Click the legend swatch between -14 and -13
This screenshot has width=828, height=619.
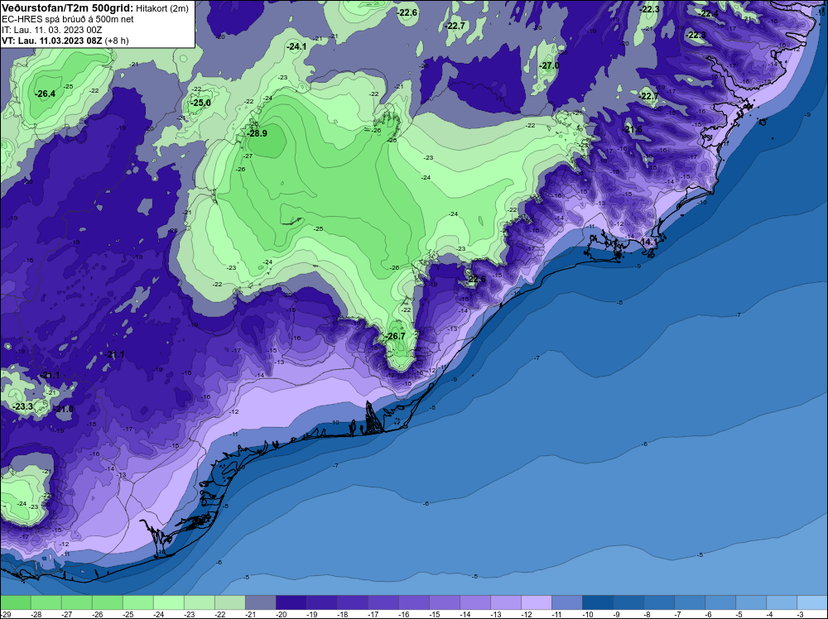coord(475,602)
